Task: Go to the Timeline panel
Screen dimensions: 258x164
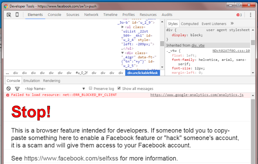Action: (x=110, y=15)
